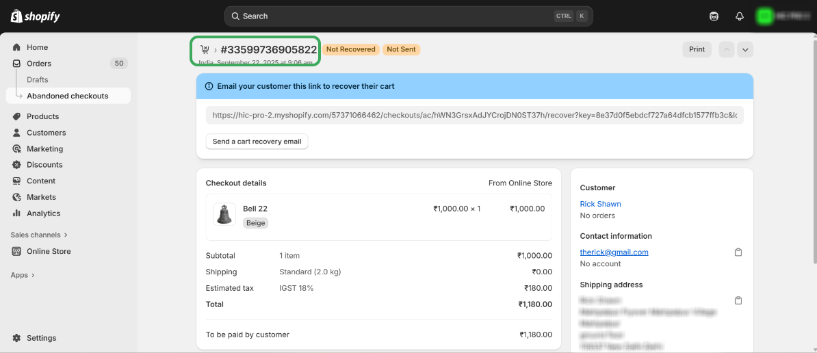Click the abandoned checkouts cart breadcrumb icon
817x353 pixels.
[205, 50]
